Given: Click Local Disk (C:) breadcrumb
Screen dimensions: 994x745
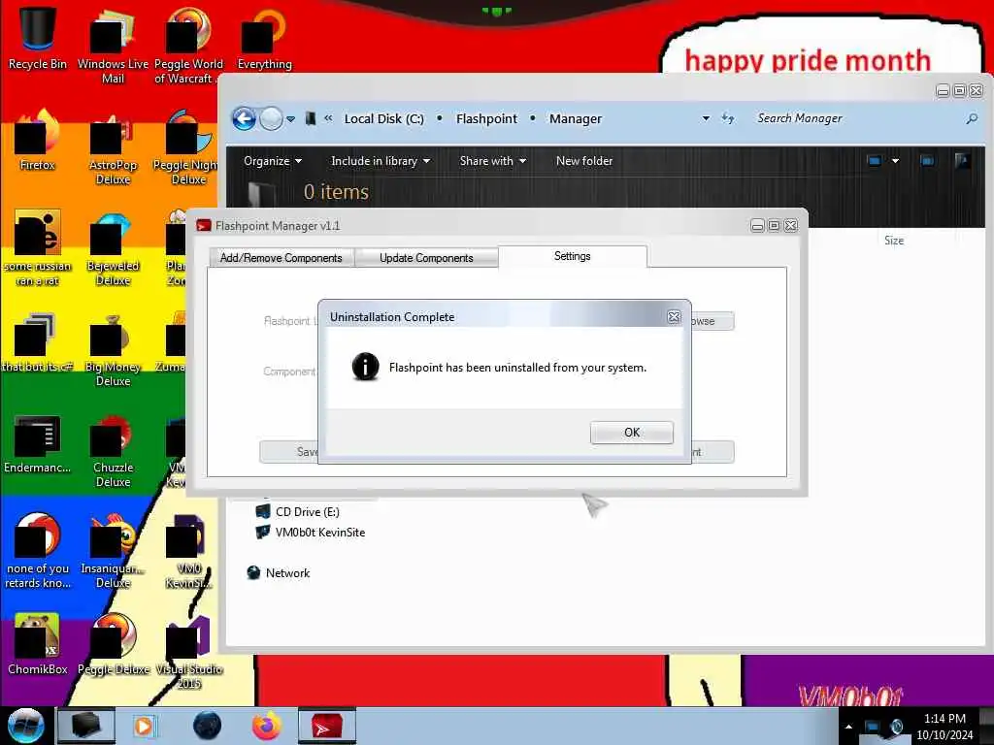Looking at the screenshot, I should [384, 118].
